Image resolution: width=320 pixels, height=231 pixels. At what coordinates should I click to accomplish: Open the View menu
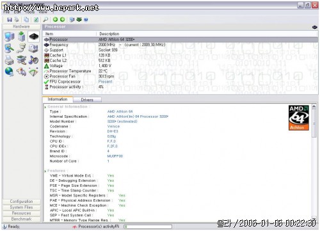click(x=43, y=12)
